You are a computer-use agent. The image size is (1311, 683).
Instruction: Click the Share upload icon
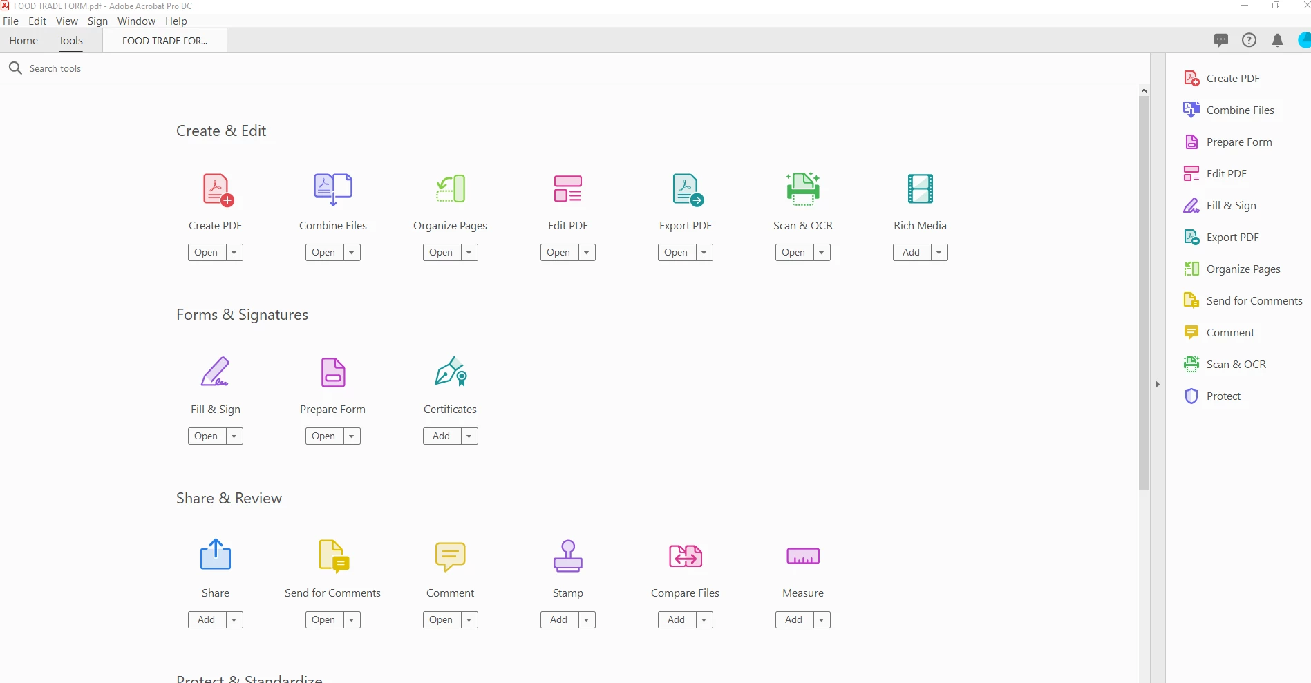tap(216, 554)
